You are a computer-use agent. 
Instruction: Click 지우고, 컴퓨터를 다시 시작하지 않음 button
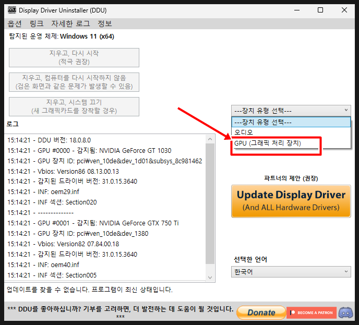pyautogui.click(x=74, y=82)
